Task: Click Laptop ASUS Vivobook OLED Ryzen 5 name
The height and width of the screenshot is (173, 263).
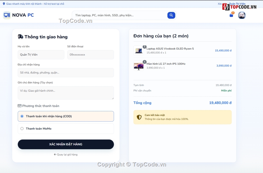Action: (x=170, y=49)
